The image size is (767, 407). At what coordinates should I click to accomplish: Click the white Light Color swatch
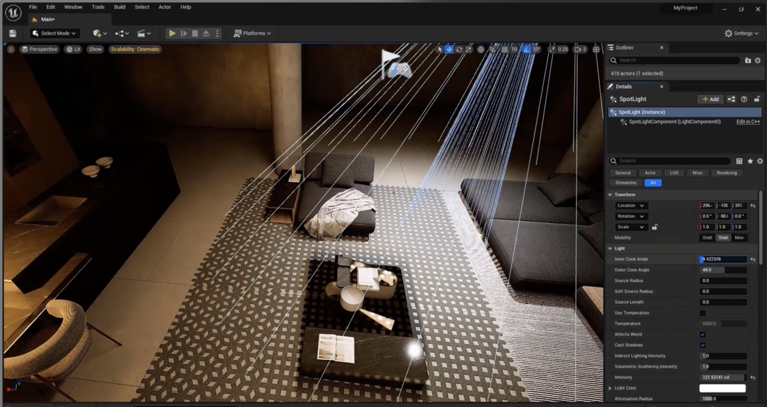tap(722, 388)
